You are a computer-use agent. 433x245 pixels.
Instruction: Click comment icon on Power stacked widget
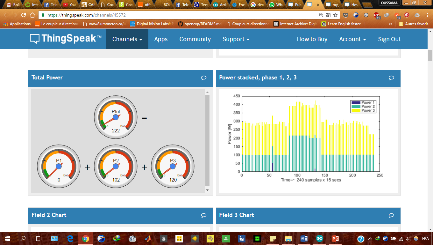[x=392, y=78]
